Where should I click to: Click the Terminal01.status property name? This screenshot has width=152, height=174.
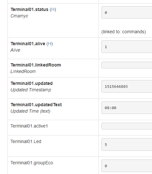29,10
